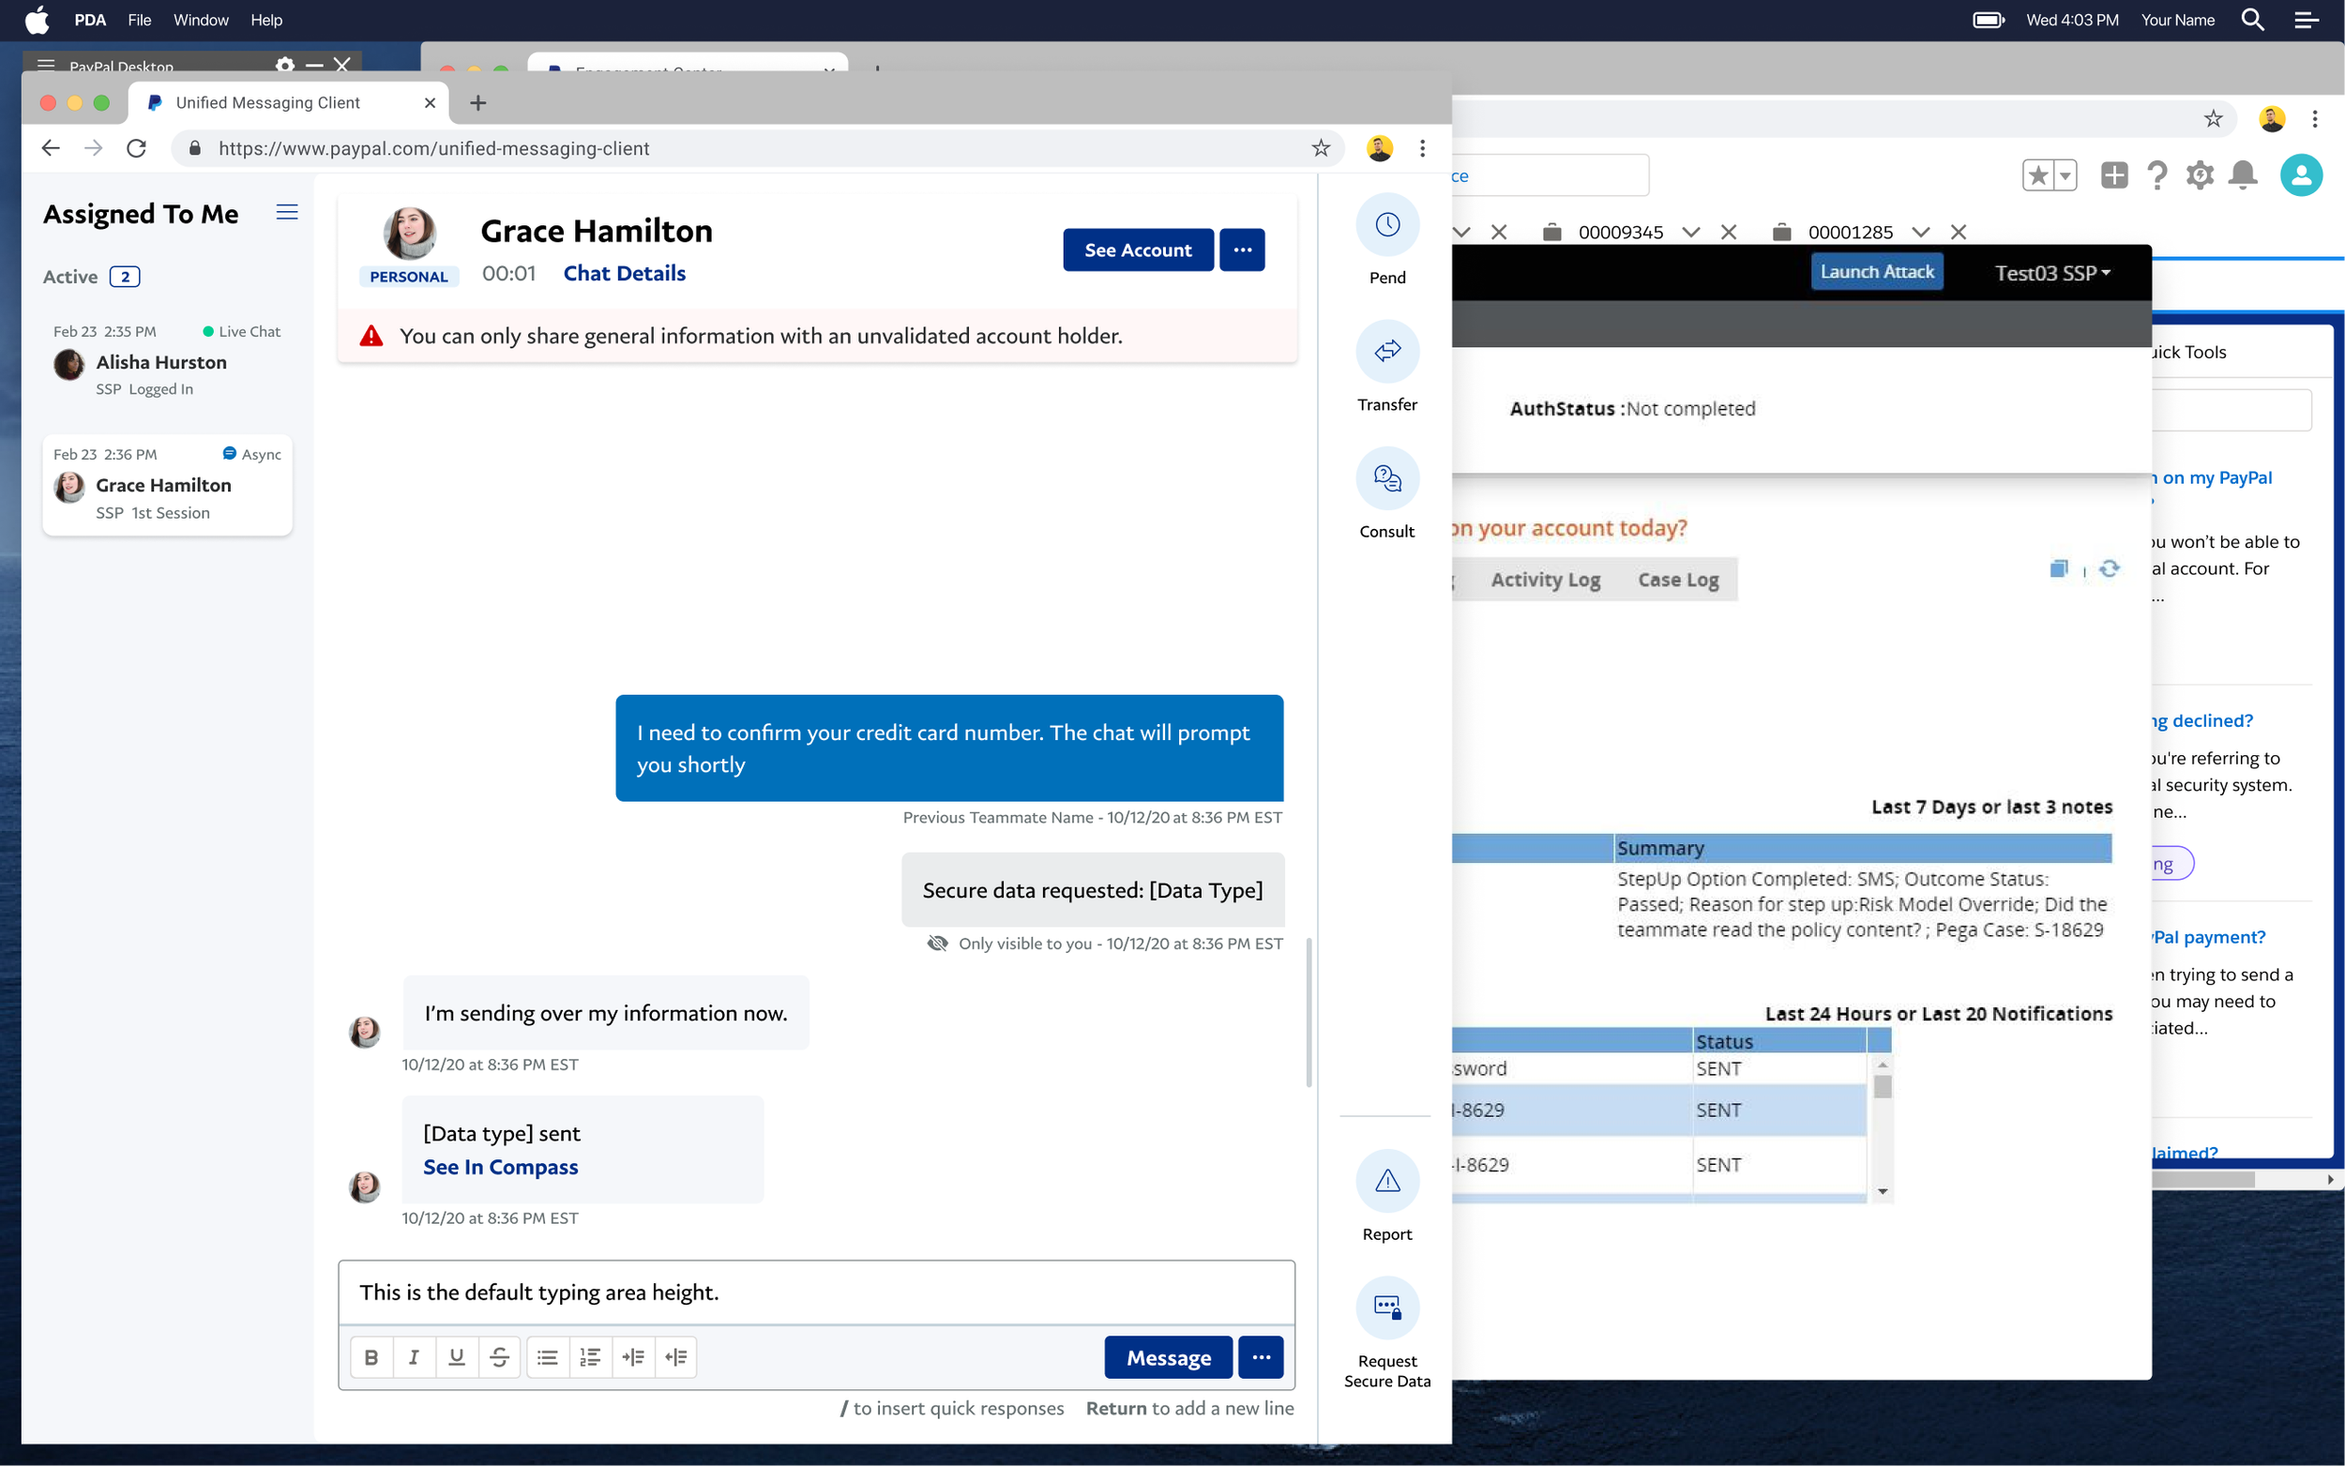Expand the Test03 SSP dropdown
This screenshot has width=2345, height=1466.
click(2051, 274)
